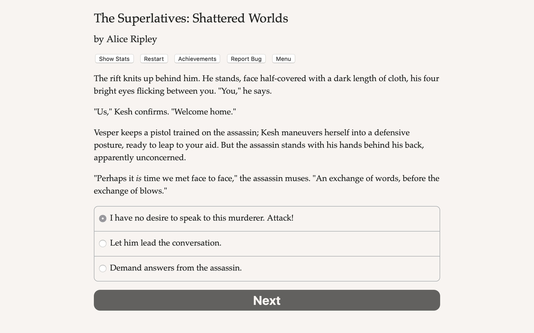
Task: Click the choices list box containing the three options
Action: tap(267, 243)
